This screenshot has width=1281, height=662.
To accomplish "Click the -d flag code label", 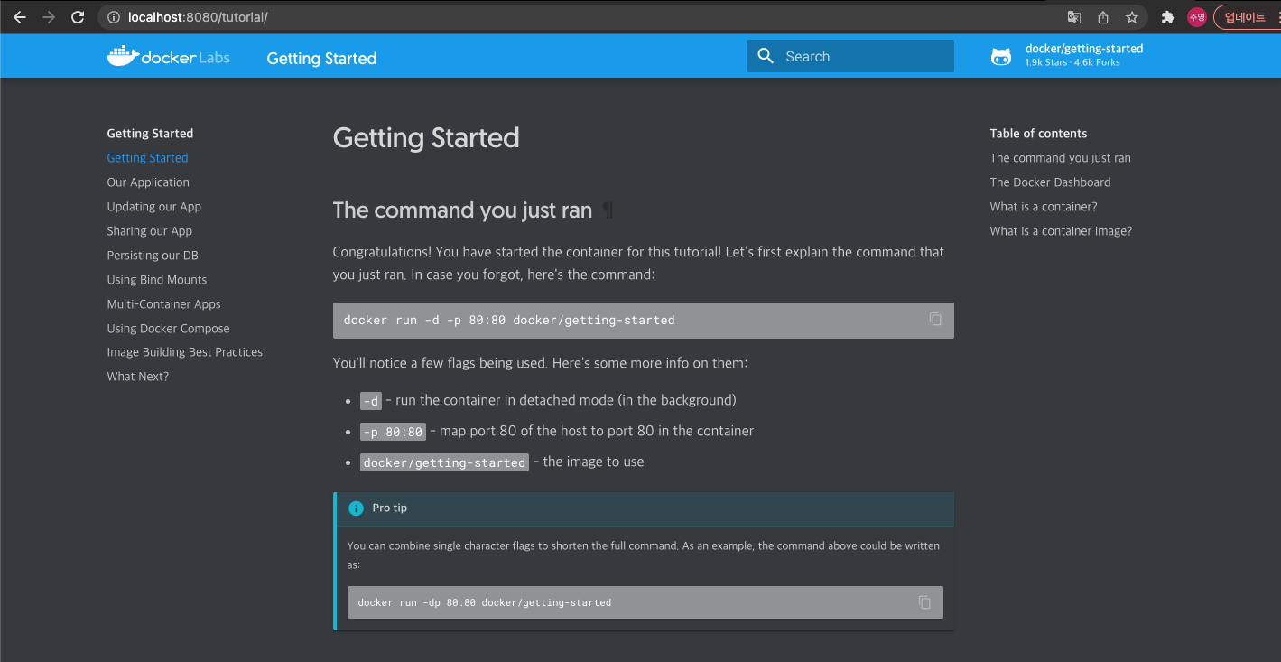I will [x=371, y=401].
